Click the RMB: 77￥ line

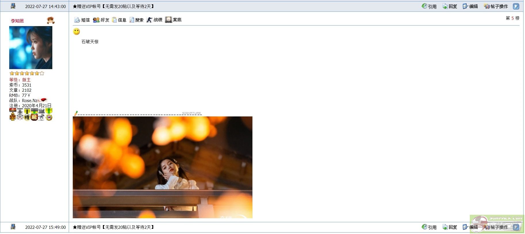(20, 95)
